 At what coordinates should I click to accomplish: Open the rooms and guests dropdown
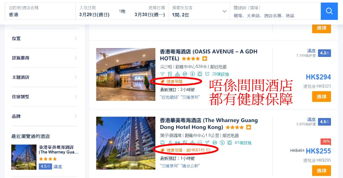[x=199, y=11]
